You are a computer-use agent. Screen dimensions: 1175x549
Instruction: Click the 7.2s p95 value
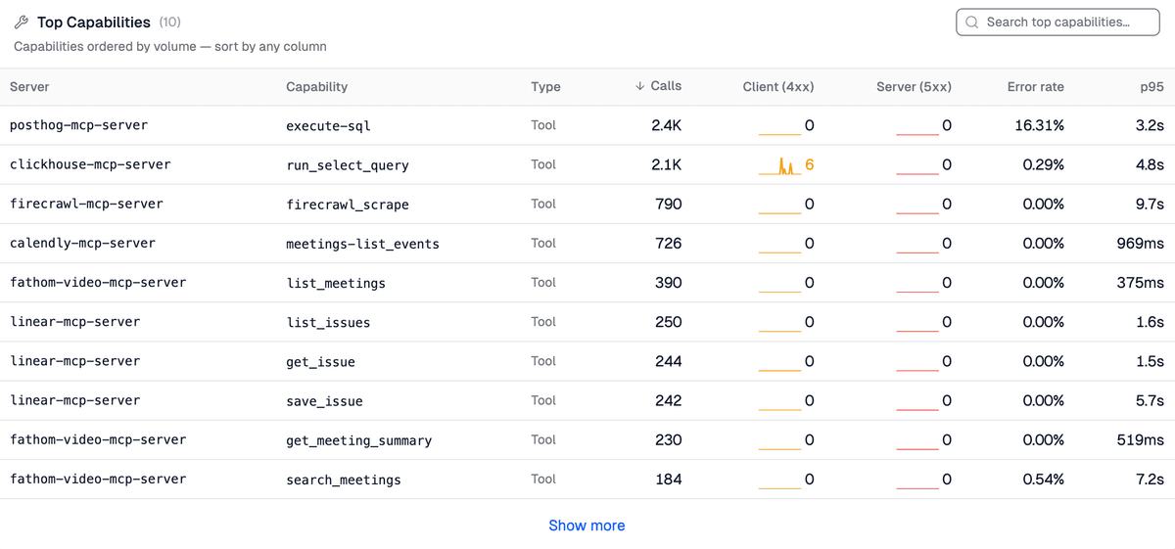(x=1150, y=479)
